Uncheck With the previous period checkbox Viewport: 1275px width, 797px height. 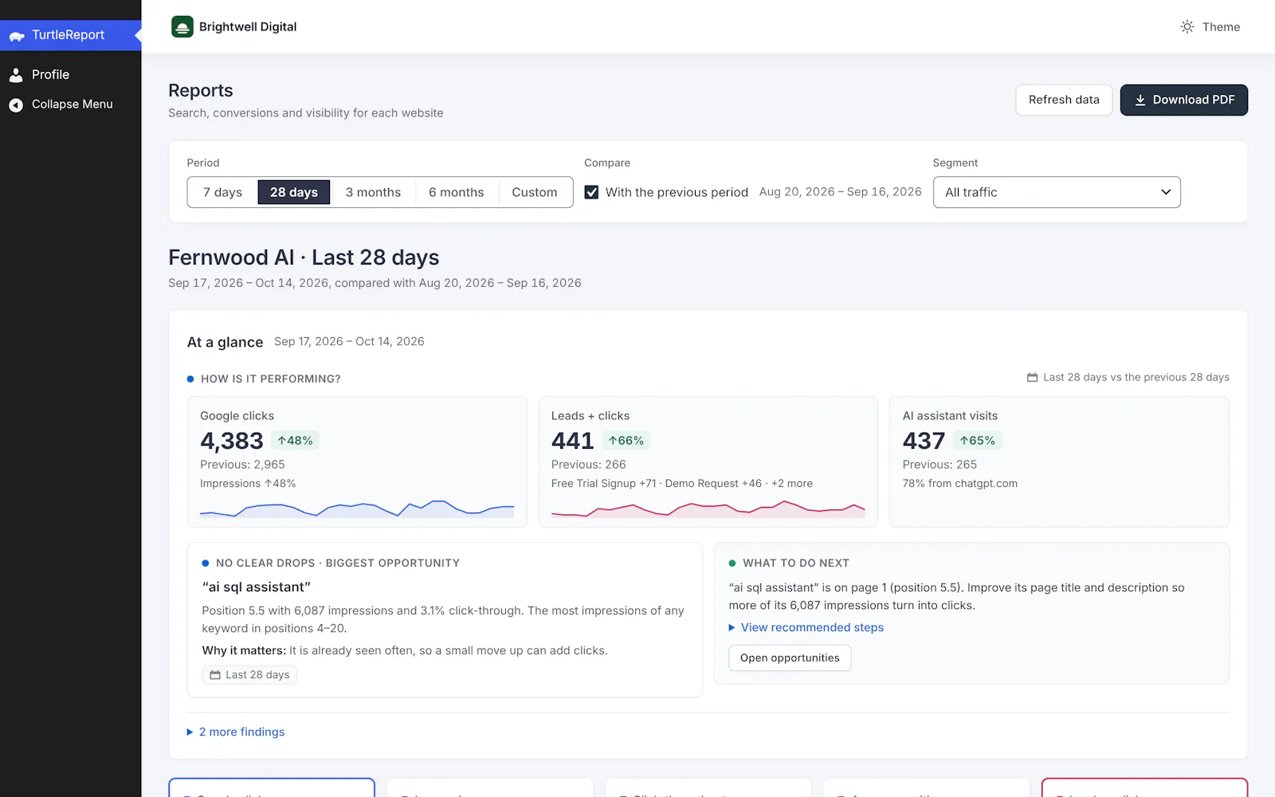tap(591, 192)
